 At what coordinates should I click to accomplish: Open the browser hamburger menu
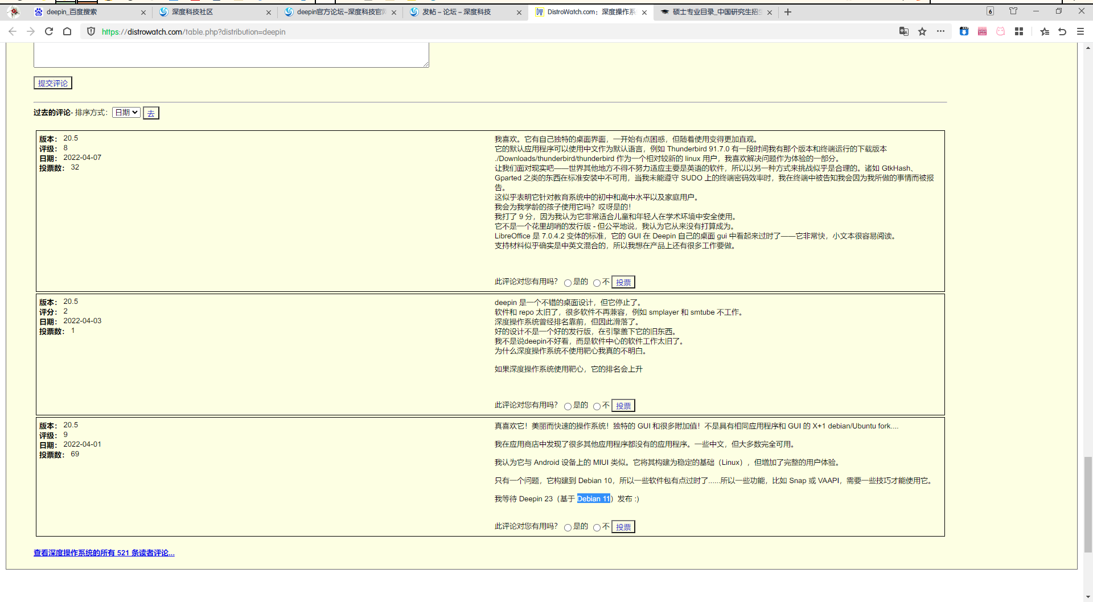(x=1080, y=32)
